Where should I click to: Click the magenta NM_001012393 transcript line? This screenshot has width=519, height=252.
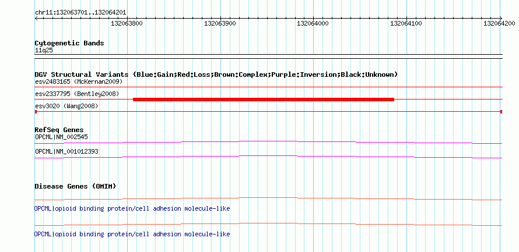click(x=268, y=157)
